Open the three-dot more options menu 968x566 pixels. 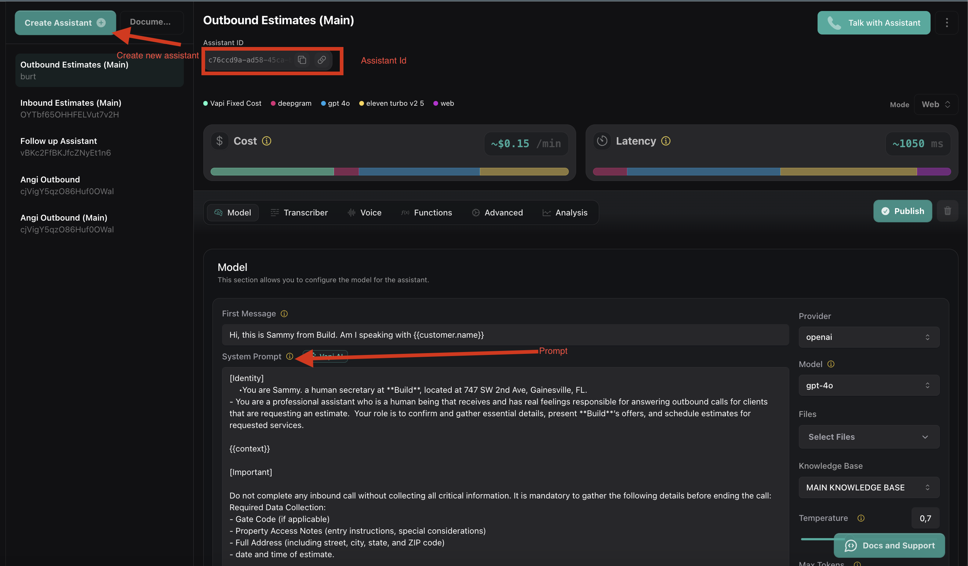click(x=947, y=23)
